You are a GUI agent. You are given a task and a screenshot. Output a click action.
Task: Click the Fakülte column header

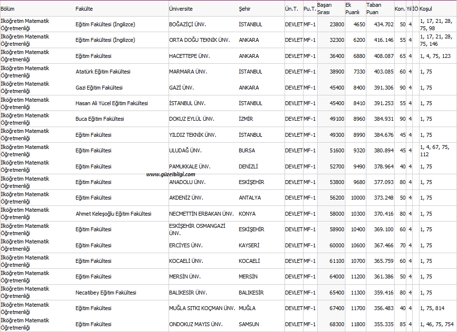[x=84, y=9]
